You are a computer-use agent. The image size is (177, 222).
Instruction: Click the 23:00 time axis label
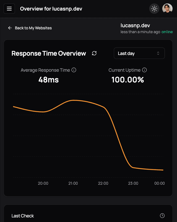tap(133, 183)
